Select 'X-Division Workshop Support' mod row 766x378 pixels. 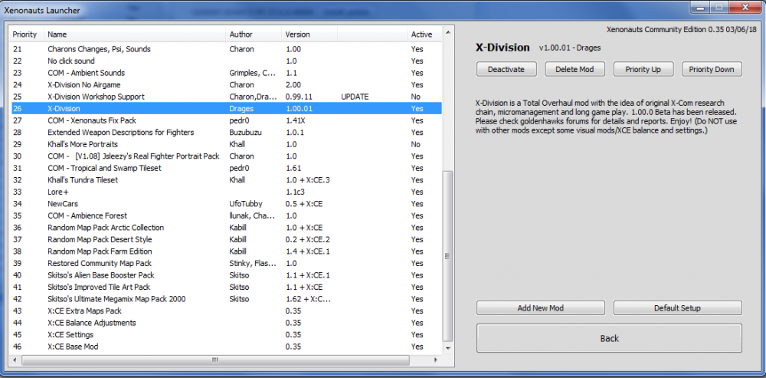point(226,97)
